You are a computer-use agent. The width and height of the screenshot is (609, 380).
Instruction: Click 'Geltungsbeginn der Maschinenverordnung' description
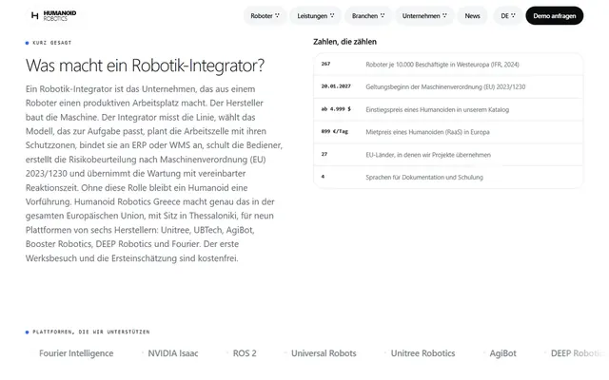[x=445, y=86]
